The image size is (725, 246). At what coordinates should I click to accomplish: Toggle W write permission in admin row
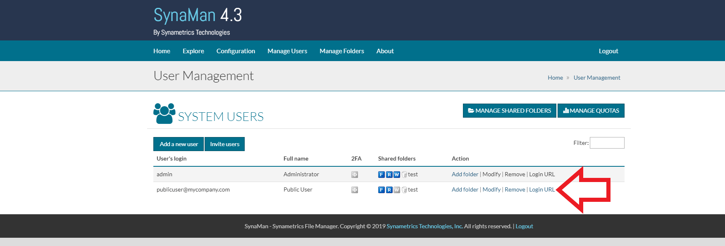coord(397,175)
